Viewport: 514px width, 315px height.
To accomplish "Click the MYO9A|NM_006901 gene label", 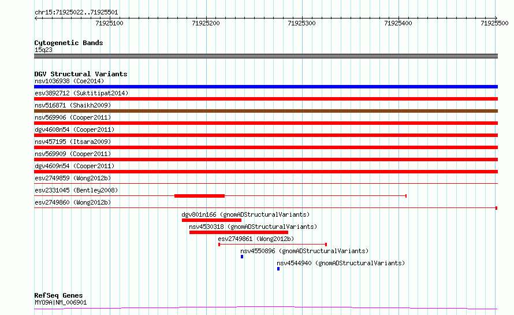I will tap(61, 302).
